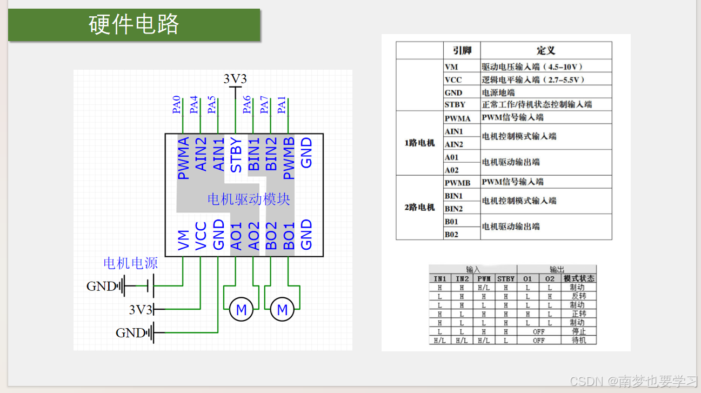Click the 3V3 label above the chip
701x393 pixels.
click(x=235, y=79)
